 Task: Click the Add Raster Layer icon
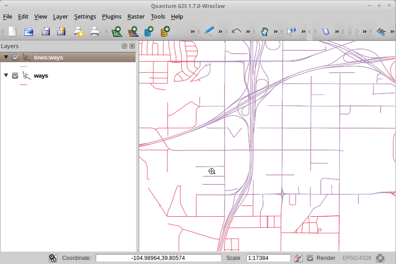click(x=133, y=31)
